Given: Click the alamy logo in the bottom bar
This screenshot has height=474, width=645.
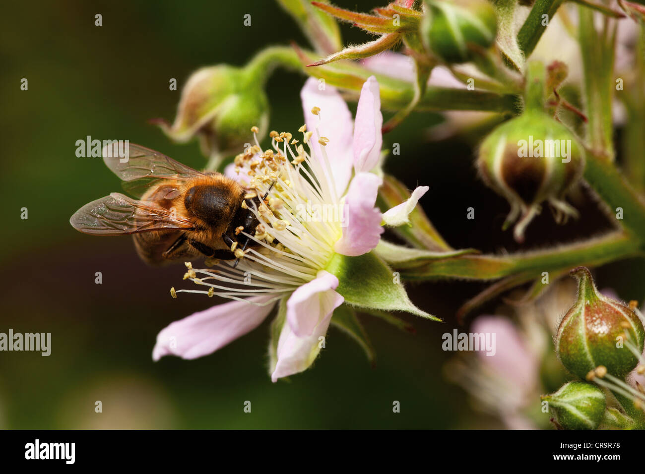Looking at the screenshot, I should (50, 452).
